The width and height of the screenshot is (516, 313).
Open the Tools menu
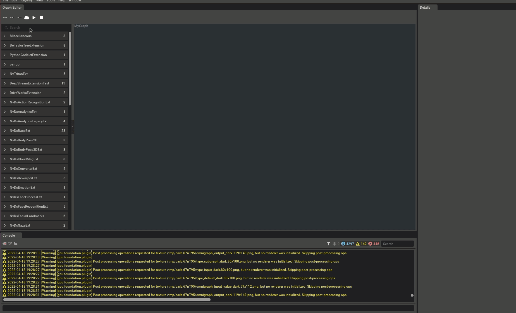(51, 1)
